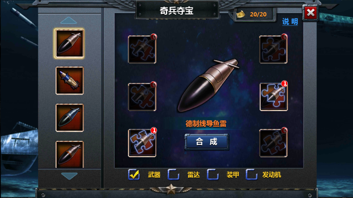Uncheck the 武器 weapon filter checkbox
This screenshot has width=353, height=198.
click(134, 175)
